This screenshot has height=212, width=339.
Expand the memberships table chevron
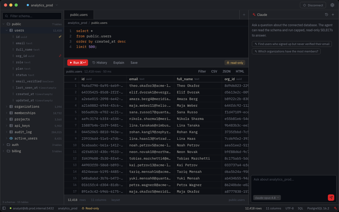[7, 113]
